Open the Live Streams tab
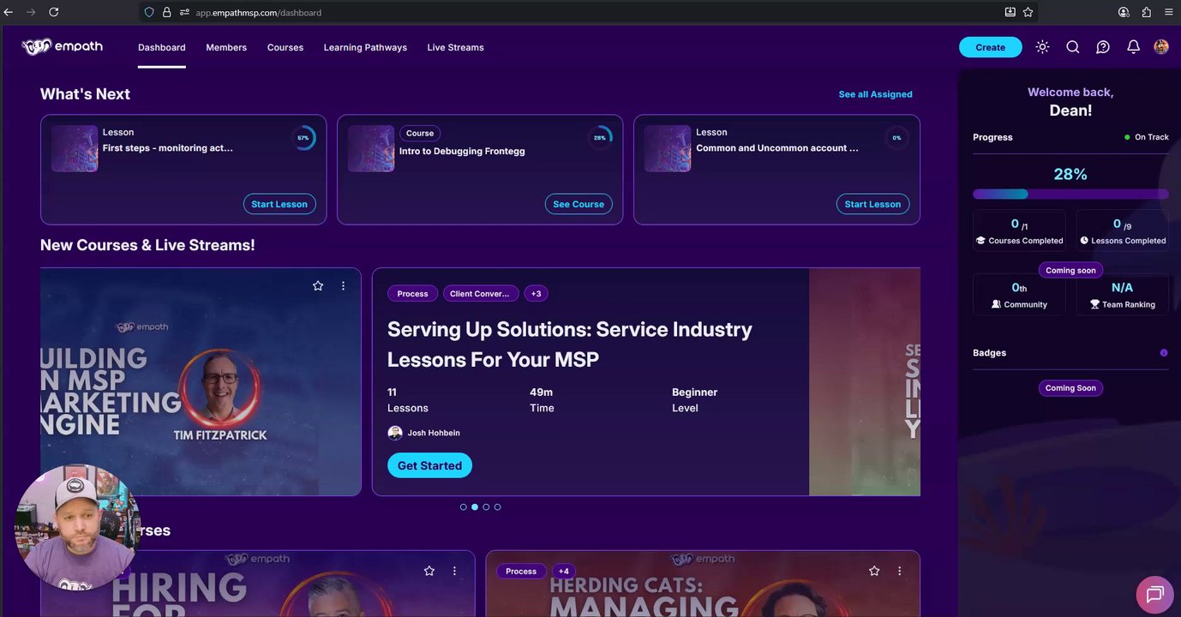The width and height of the screenshot is (1181, 617). (x=456, y=47)
